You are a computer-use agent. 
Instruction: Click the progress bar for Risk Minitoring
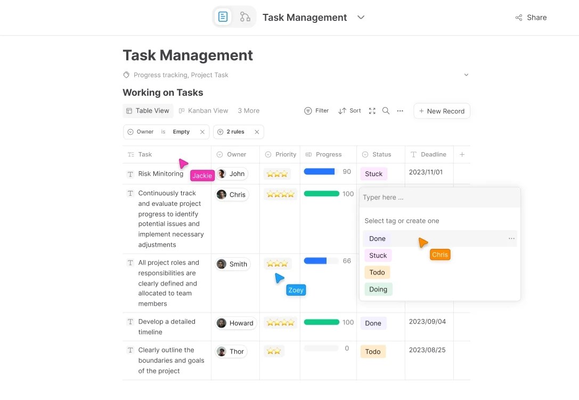click(319, 171)
